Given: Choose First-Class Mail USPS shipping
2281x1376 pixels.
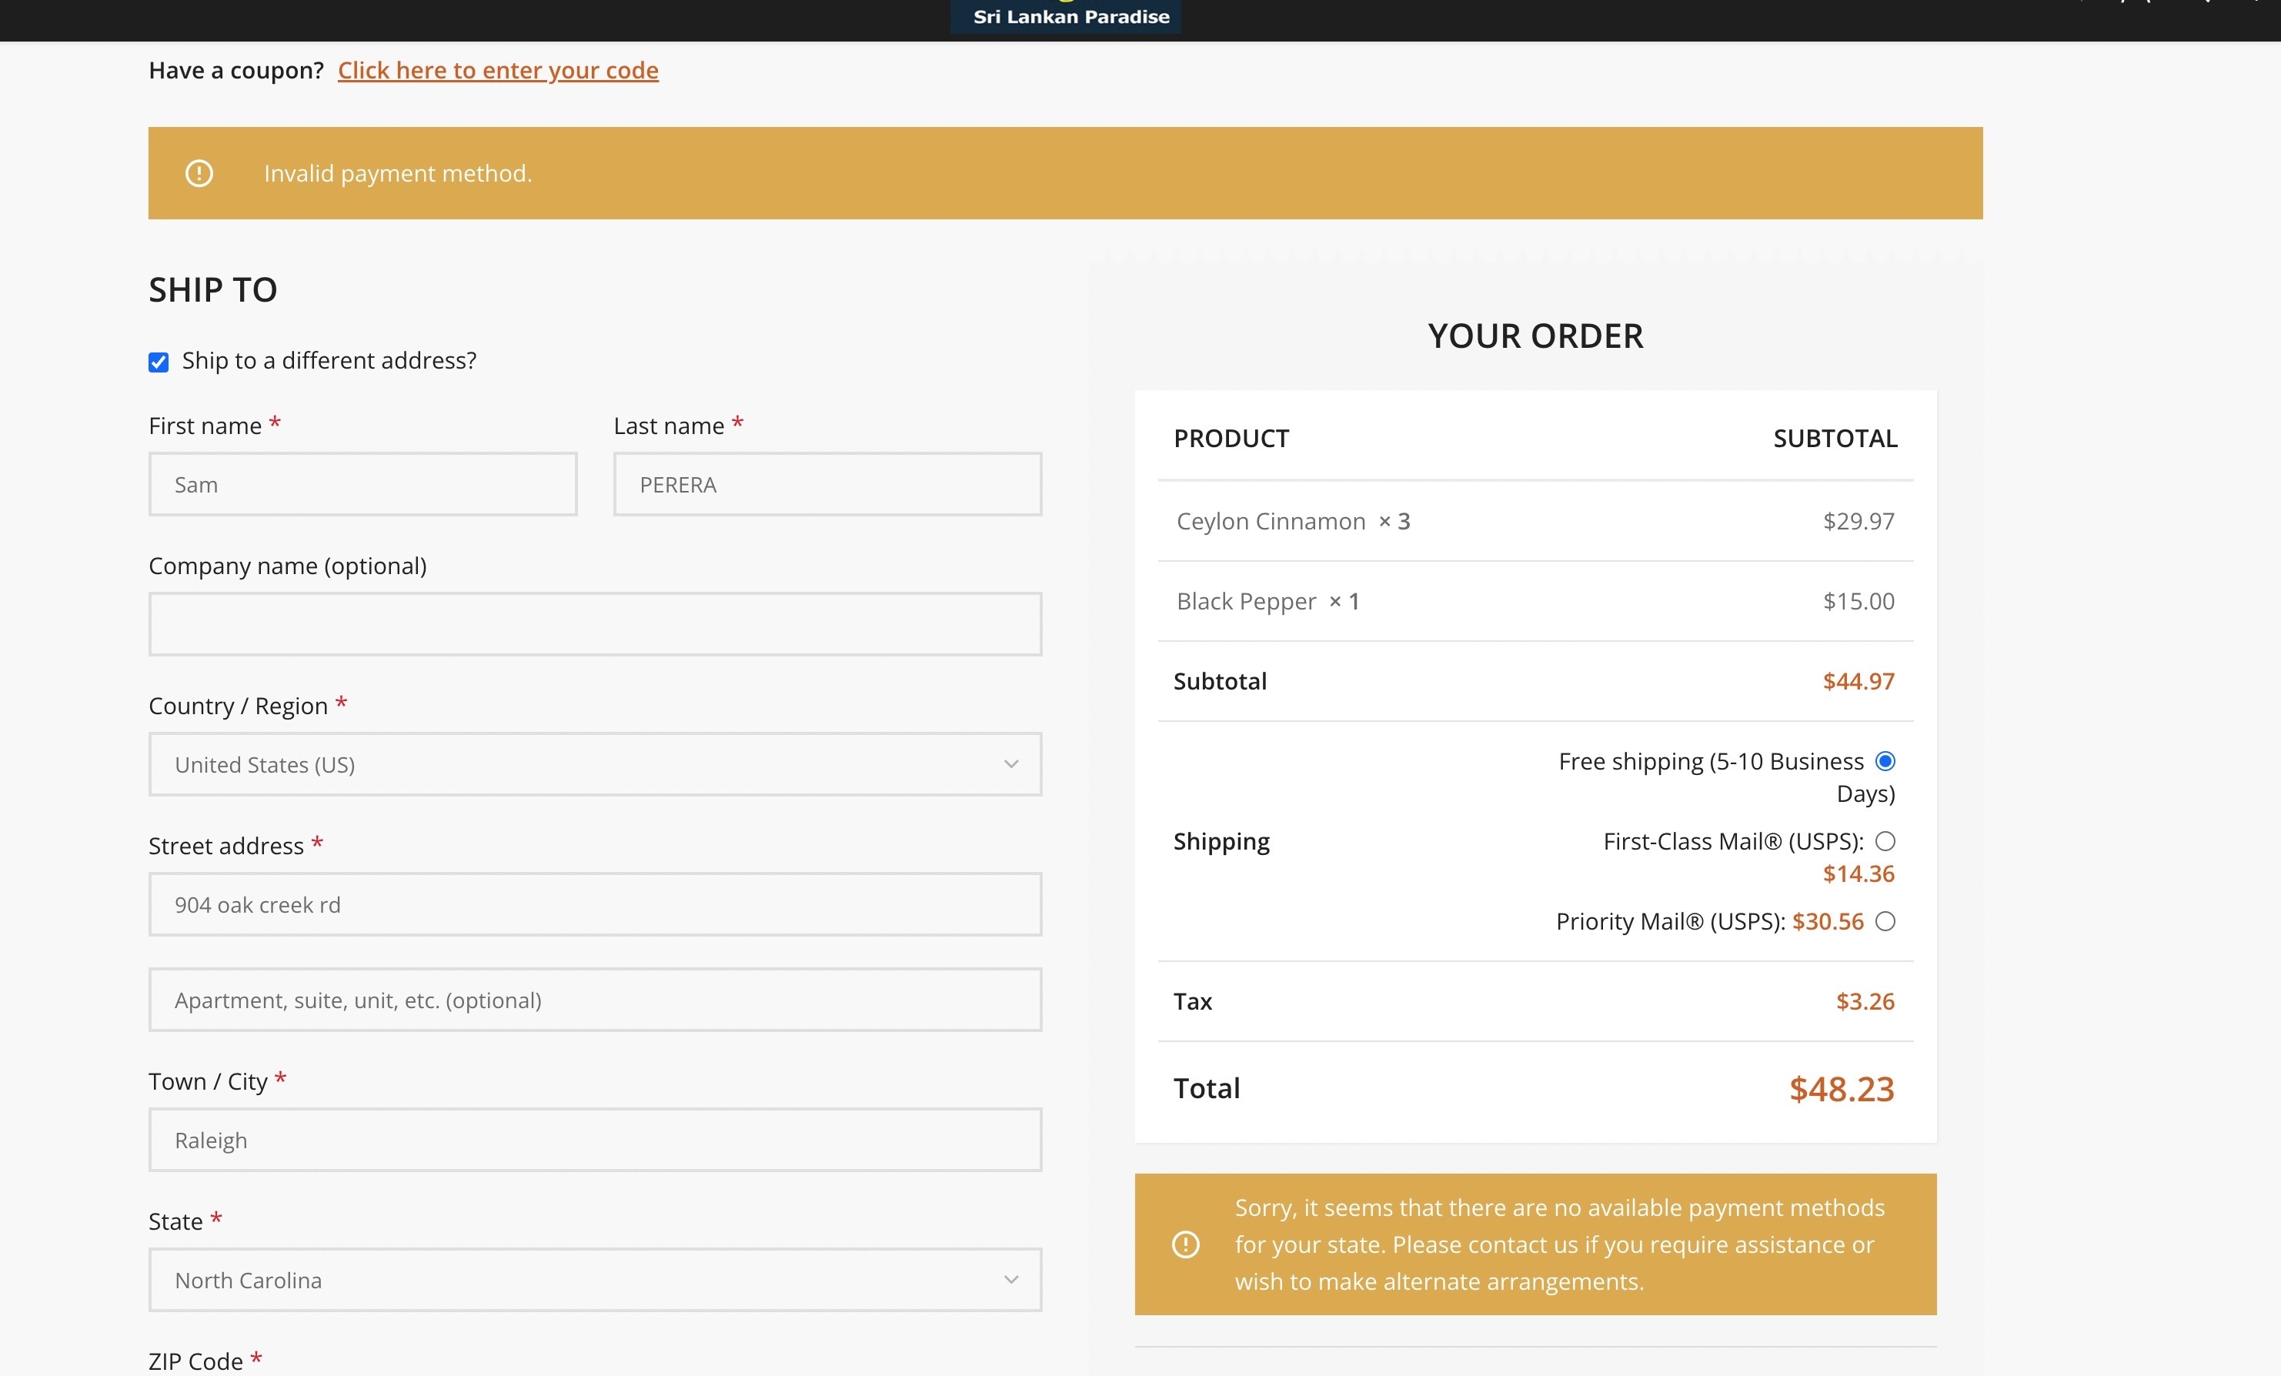Looking at the screenshot, I should tap(1884, 842).
